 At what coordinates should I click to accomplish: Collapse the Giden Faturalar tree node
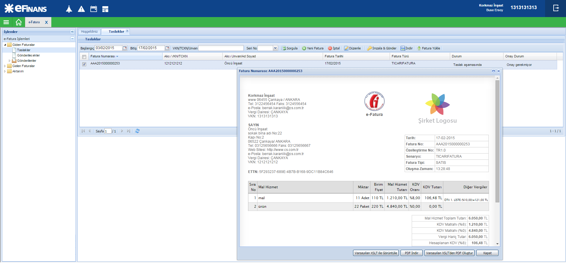pos(5,45)
